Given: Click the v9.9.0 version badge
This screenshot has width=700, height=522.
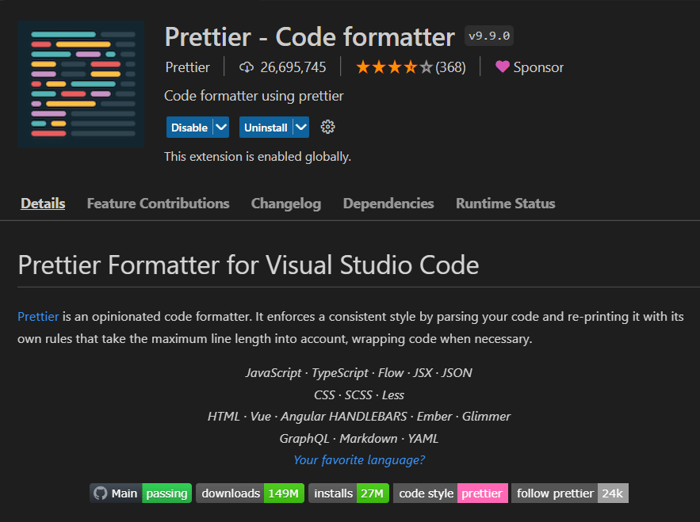Looking at the screenshot, I should click(488, 36).
